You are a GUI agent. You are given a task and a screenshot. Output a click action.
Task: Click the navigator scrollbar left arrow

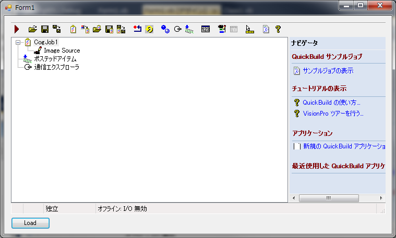point(294,198)
